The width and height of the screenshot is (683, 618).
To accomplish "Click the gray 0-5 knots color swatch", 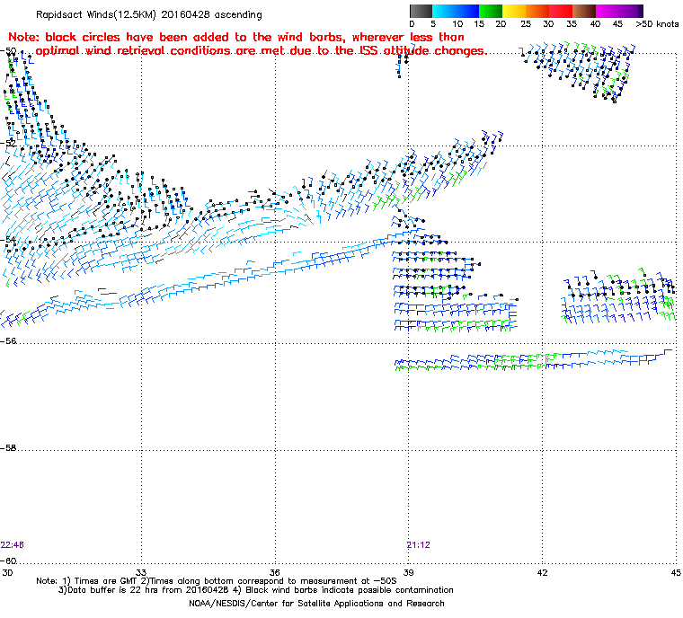I will (x=421, y=11).
